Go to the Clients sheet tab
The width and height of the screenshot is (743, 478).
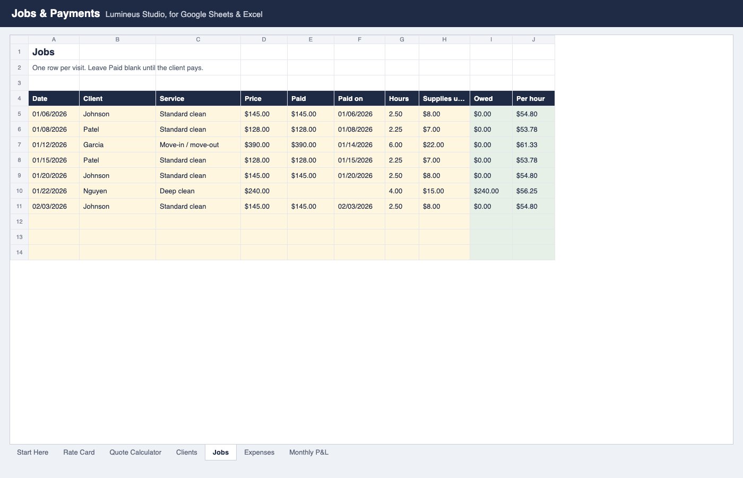(187, 453)
